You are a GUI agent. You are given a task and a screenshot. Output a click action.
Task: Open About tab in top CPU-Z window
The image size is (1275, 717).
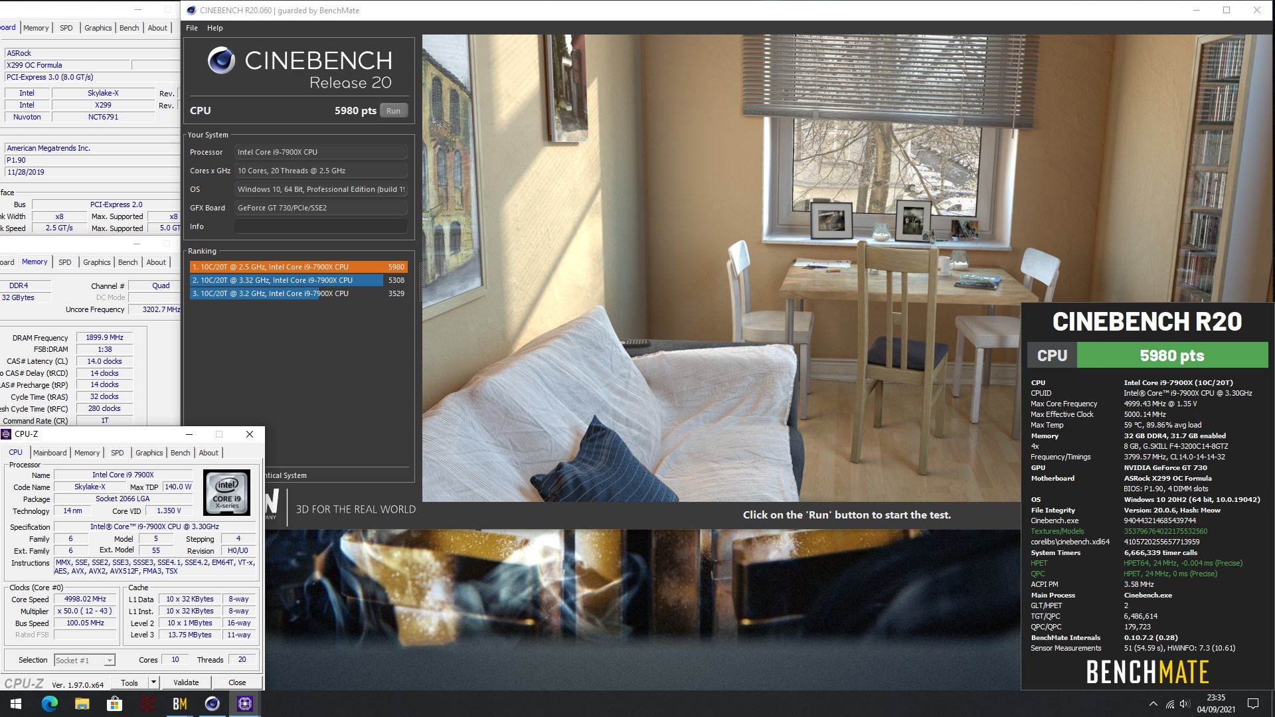(157, 28)
